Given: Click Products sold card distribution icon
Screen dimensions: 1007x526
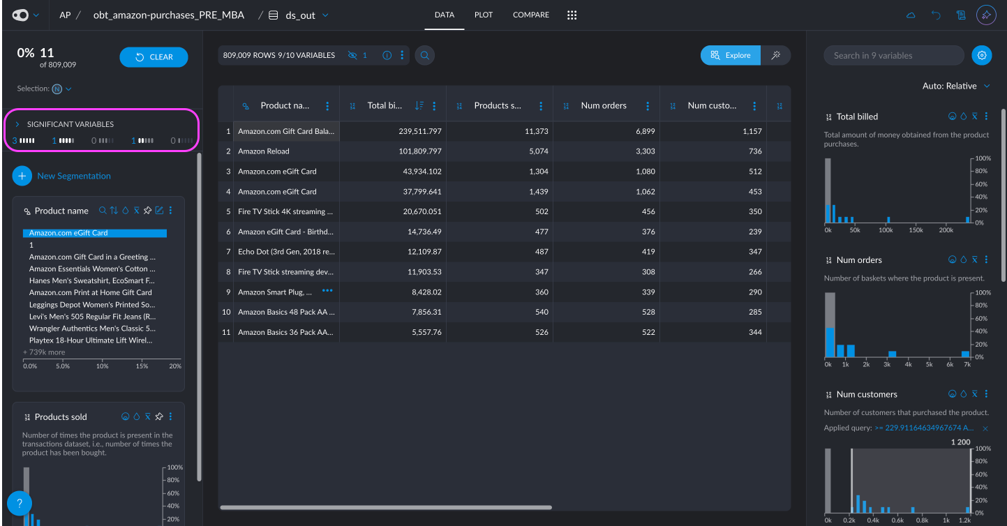Looking at the screenshot, I should point(126,416).
